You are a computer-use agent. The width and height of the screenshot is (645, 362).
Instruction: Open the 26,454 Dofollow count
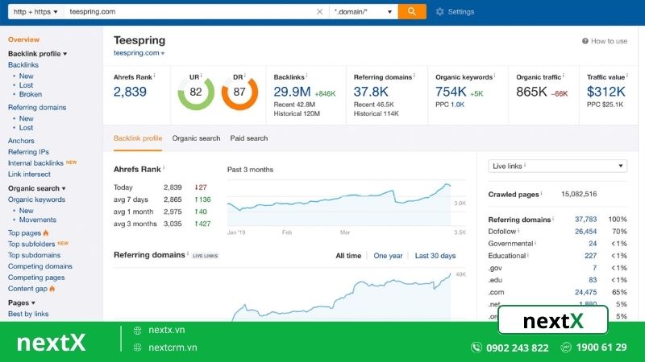(x=585, y=232)
